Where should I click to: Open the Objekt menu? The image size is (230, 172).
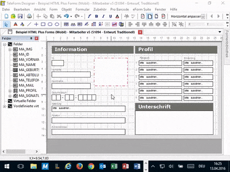67,10
